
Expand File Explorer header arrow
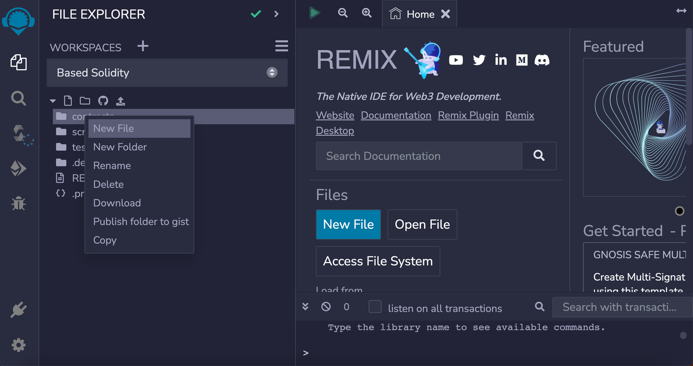276,14
